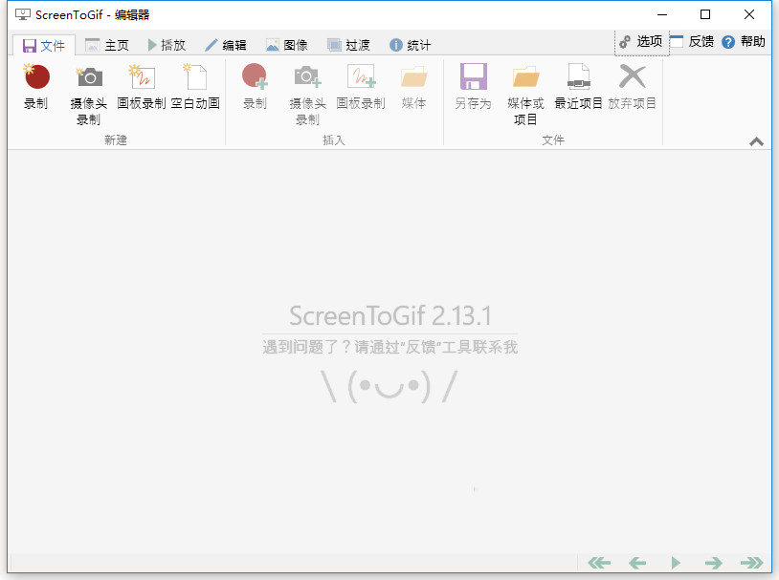Start a Board recording
Image resolution: width=779 pixels, height=580 pixels.
[140, 91]
